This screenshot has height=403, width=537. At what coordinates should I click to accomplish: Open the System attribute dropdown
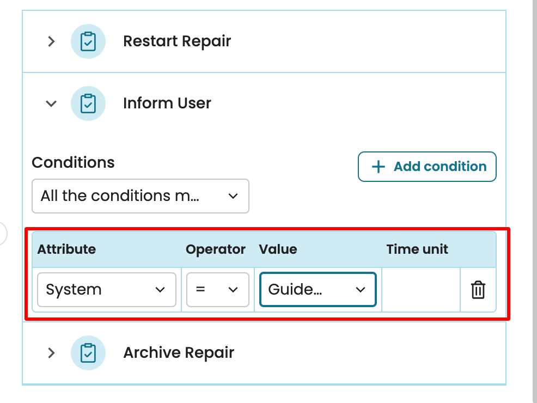[106, 290]
